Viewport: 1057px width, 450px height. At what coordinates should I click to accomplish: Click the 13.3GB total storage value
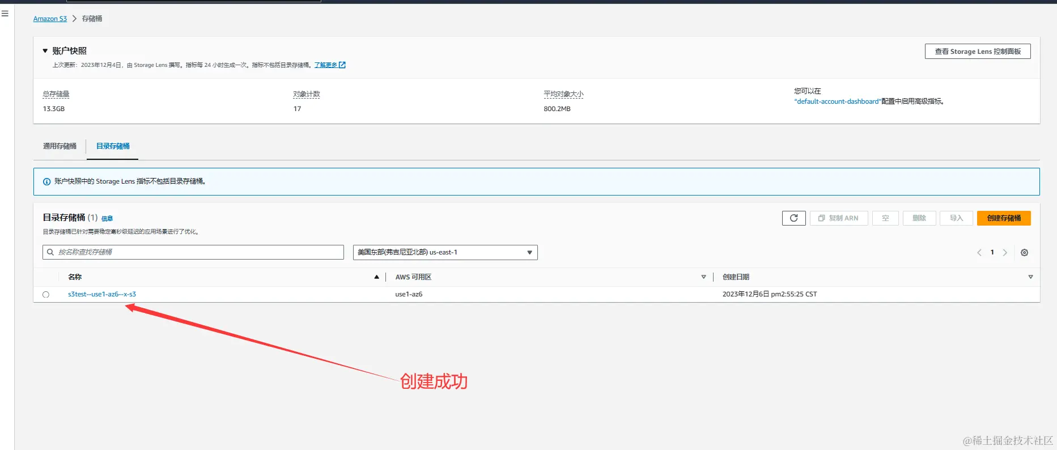click(54, 109)
